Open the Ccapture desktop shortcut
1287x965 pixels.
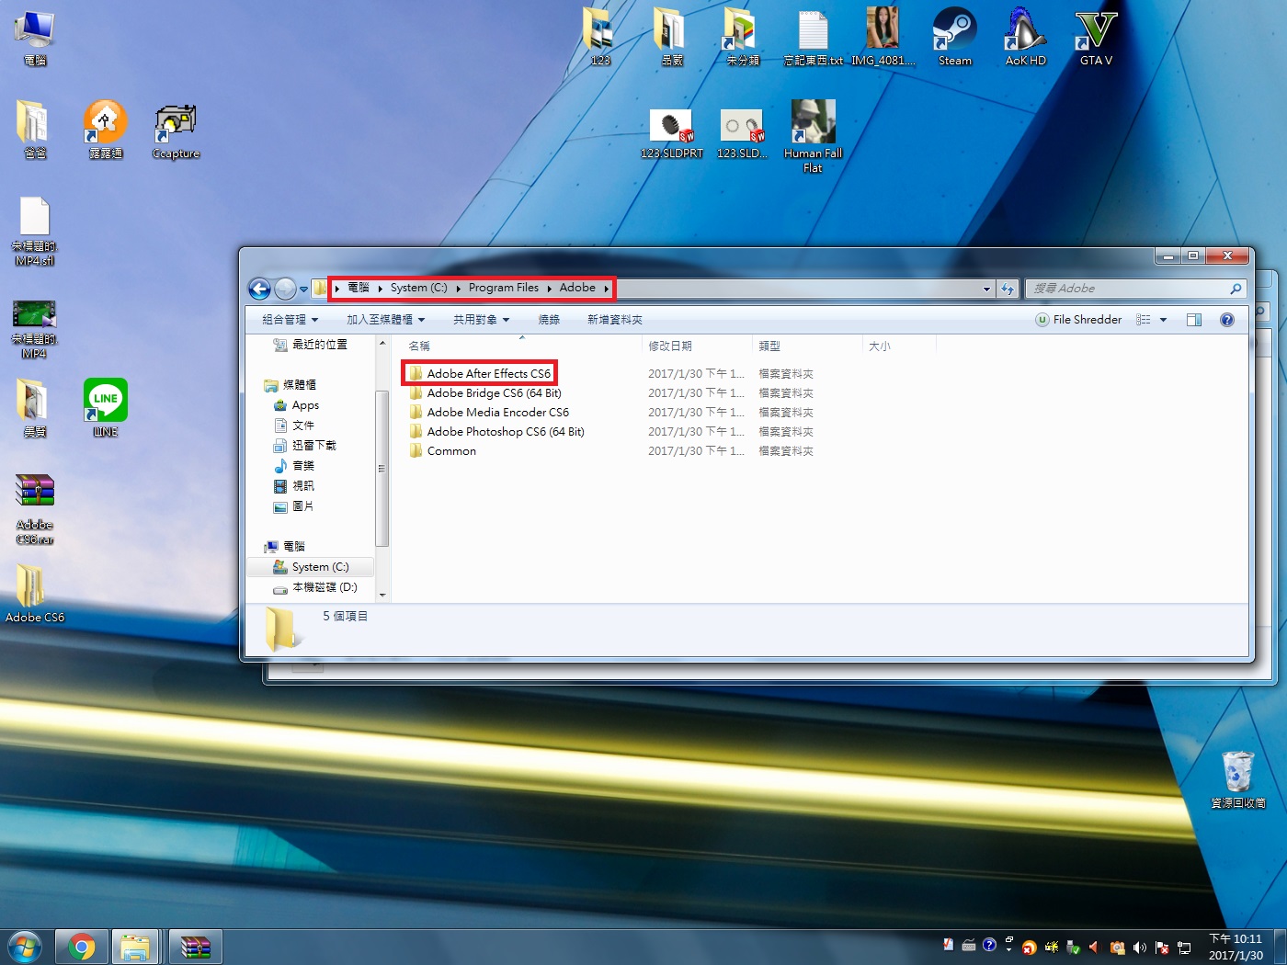coord(176,131)
